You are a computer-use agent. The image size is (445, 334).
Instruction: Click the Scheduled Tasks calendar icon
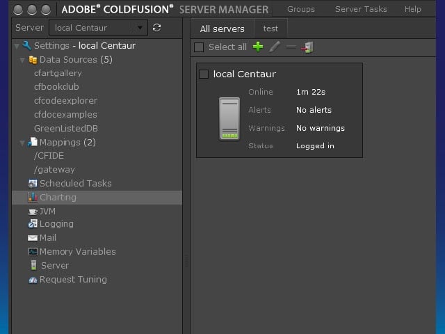(33, 184)
